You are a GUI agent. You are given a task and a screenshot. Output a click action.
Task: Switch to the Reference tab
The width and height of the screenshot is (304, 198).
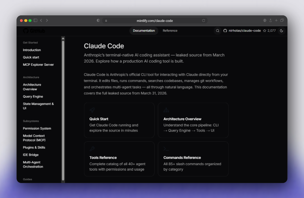point(170,31)
